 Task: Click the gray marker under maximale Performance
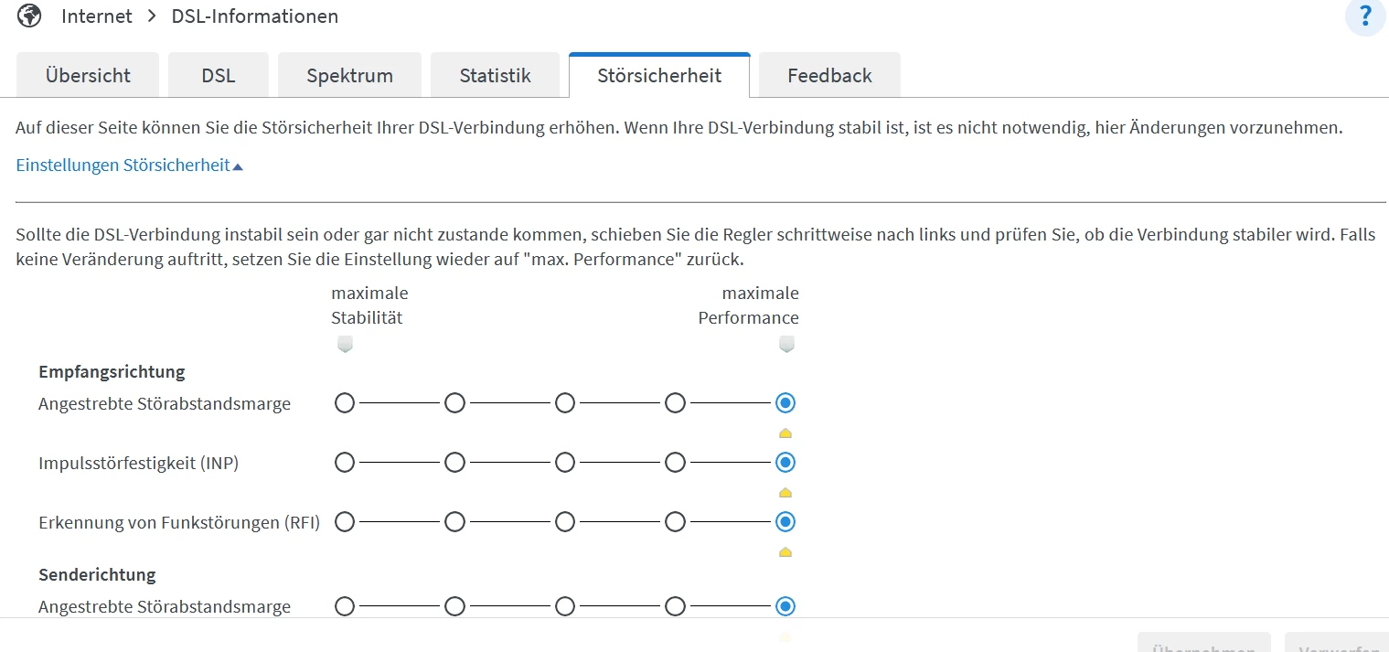(x=786, y=345)
